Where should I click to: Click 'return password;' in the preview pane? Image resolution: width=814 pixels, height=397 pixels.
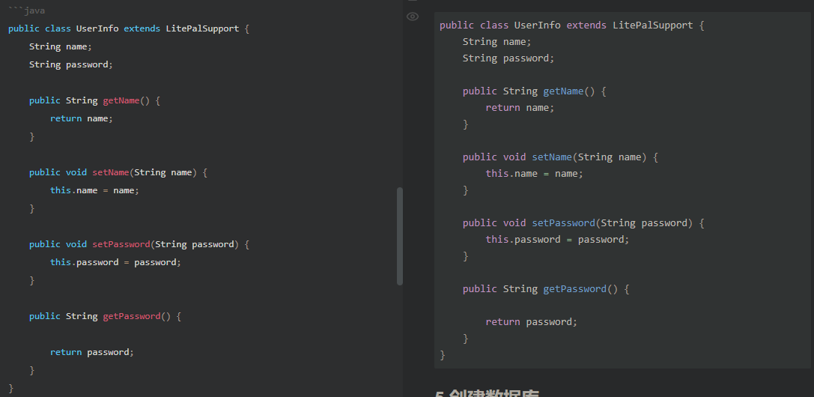(531, 322)
